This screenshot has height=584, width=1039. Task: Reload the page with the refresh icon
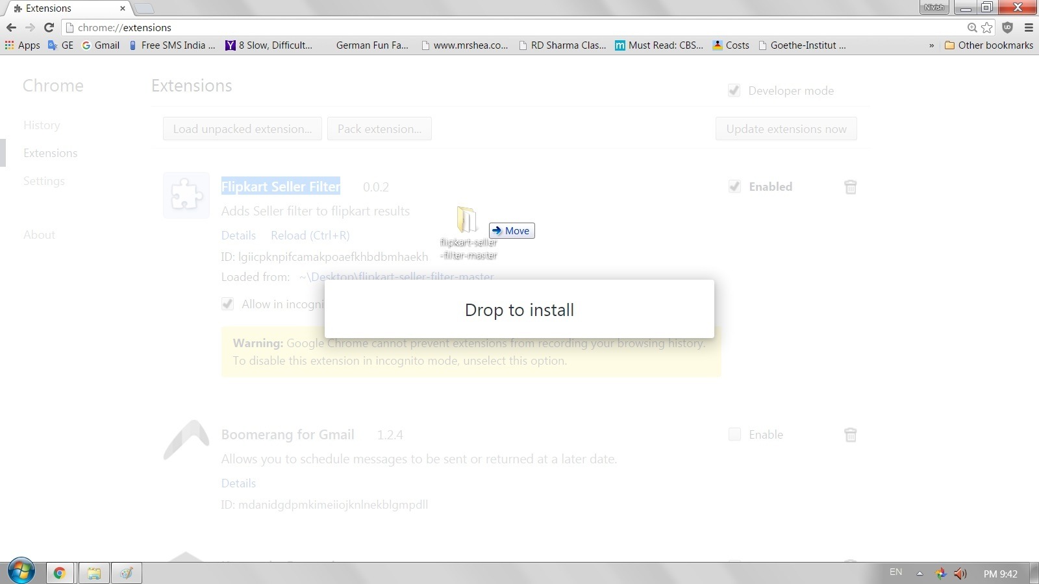pyautogui.click(x=49, y=27)
